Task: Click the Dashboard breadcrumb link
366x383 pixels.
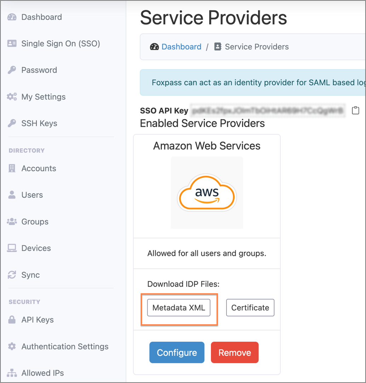Action: click(182, 47)
